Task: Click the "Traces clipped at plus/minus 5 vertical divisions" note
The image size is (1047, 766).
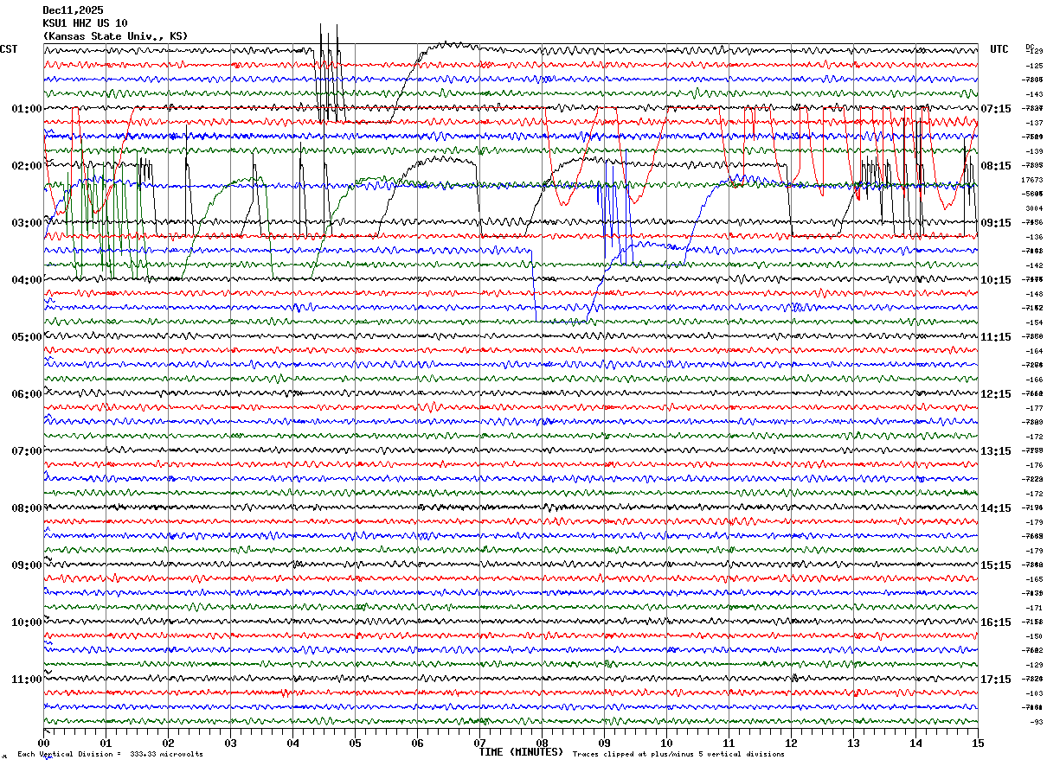Action: [678, 755]
